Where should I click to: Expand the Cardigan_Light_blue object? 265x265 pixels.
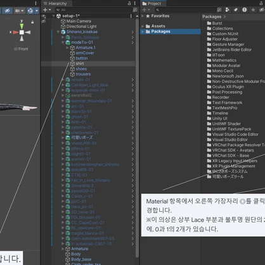tap(63, 85)
